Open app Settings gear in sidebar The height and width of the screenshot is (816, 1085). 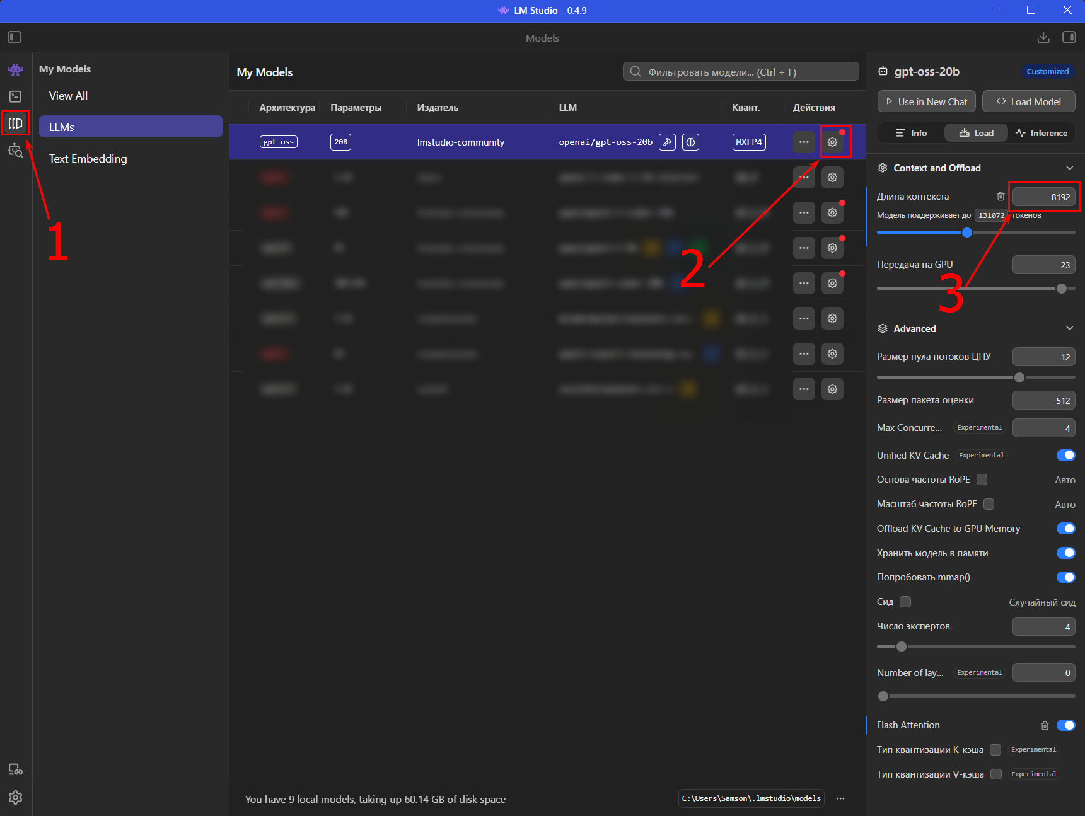(x=16, y=797)
